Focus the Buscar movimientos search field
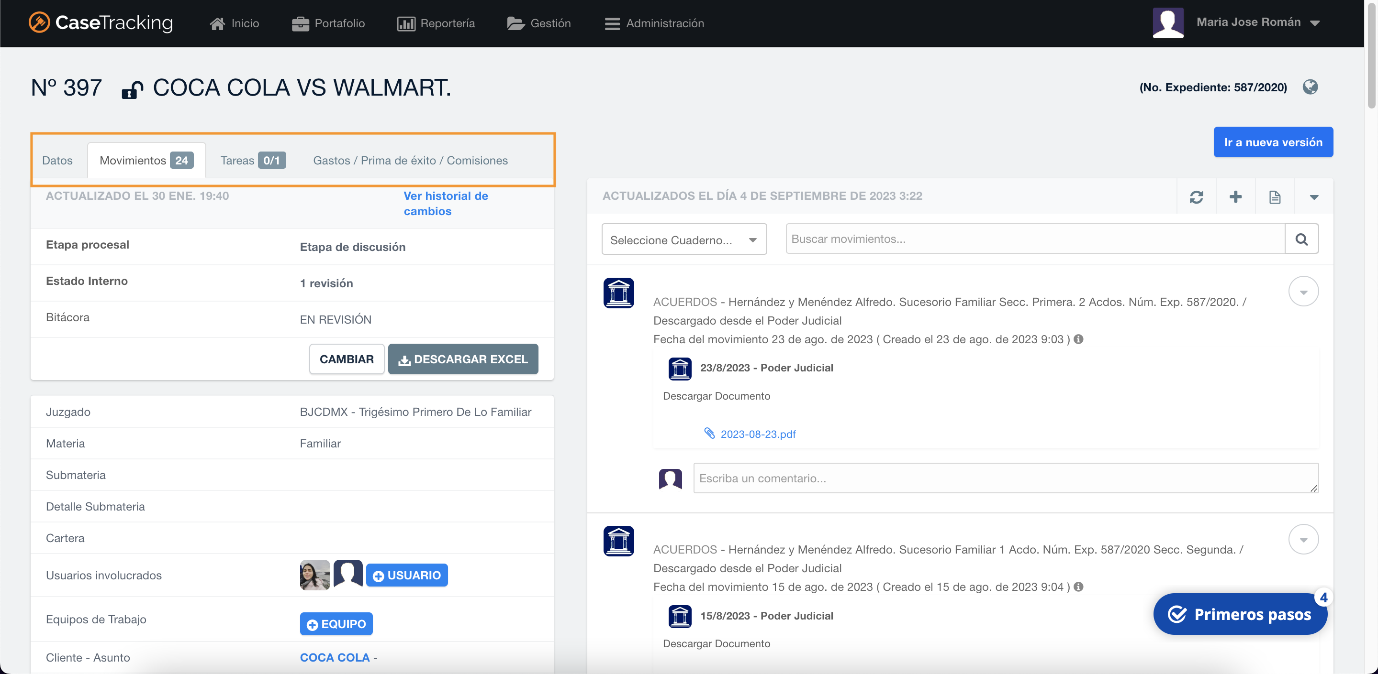1378x674 pixels. pyautogui.click(x=1035, y=239)
